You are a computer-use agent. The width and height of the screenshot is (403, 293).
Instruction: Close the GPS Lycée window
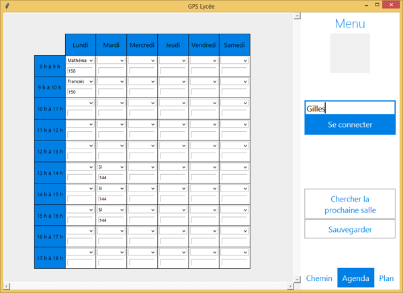tap(391, 5)
